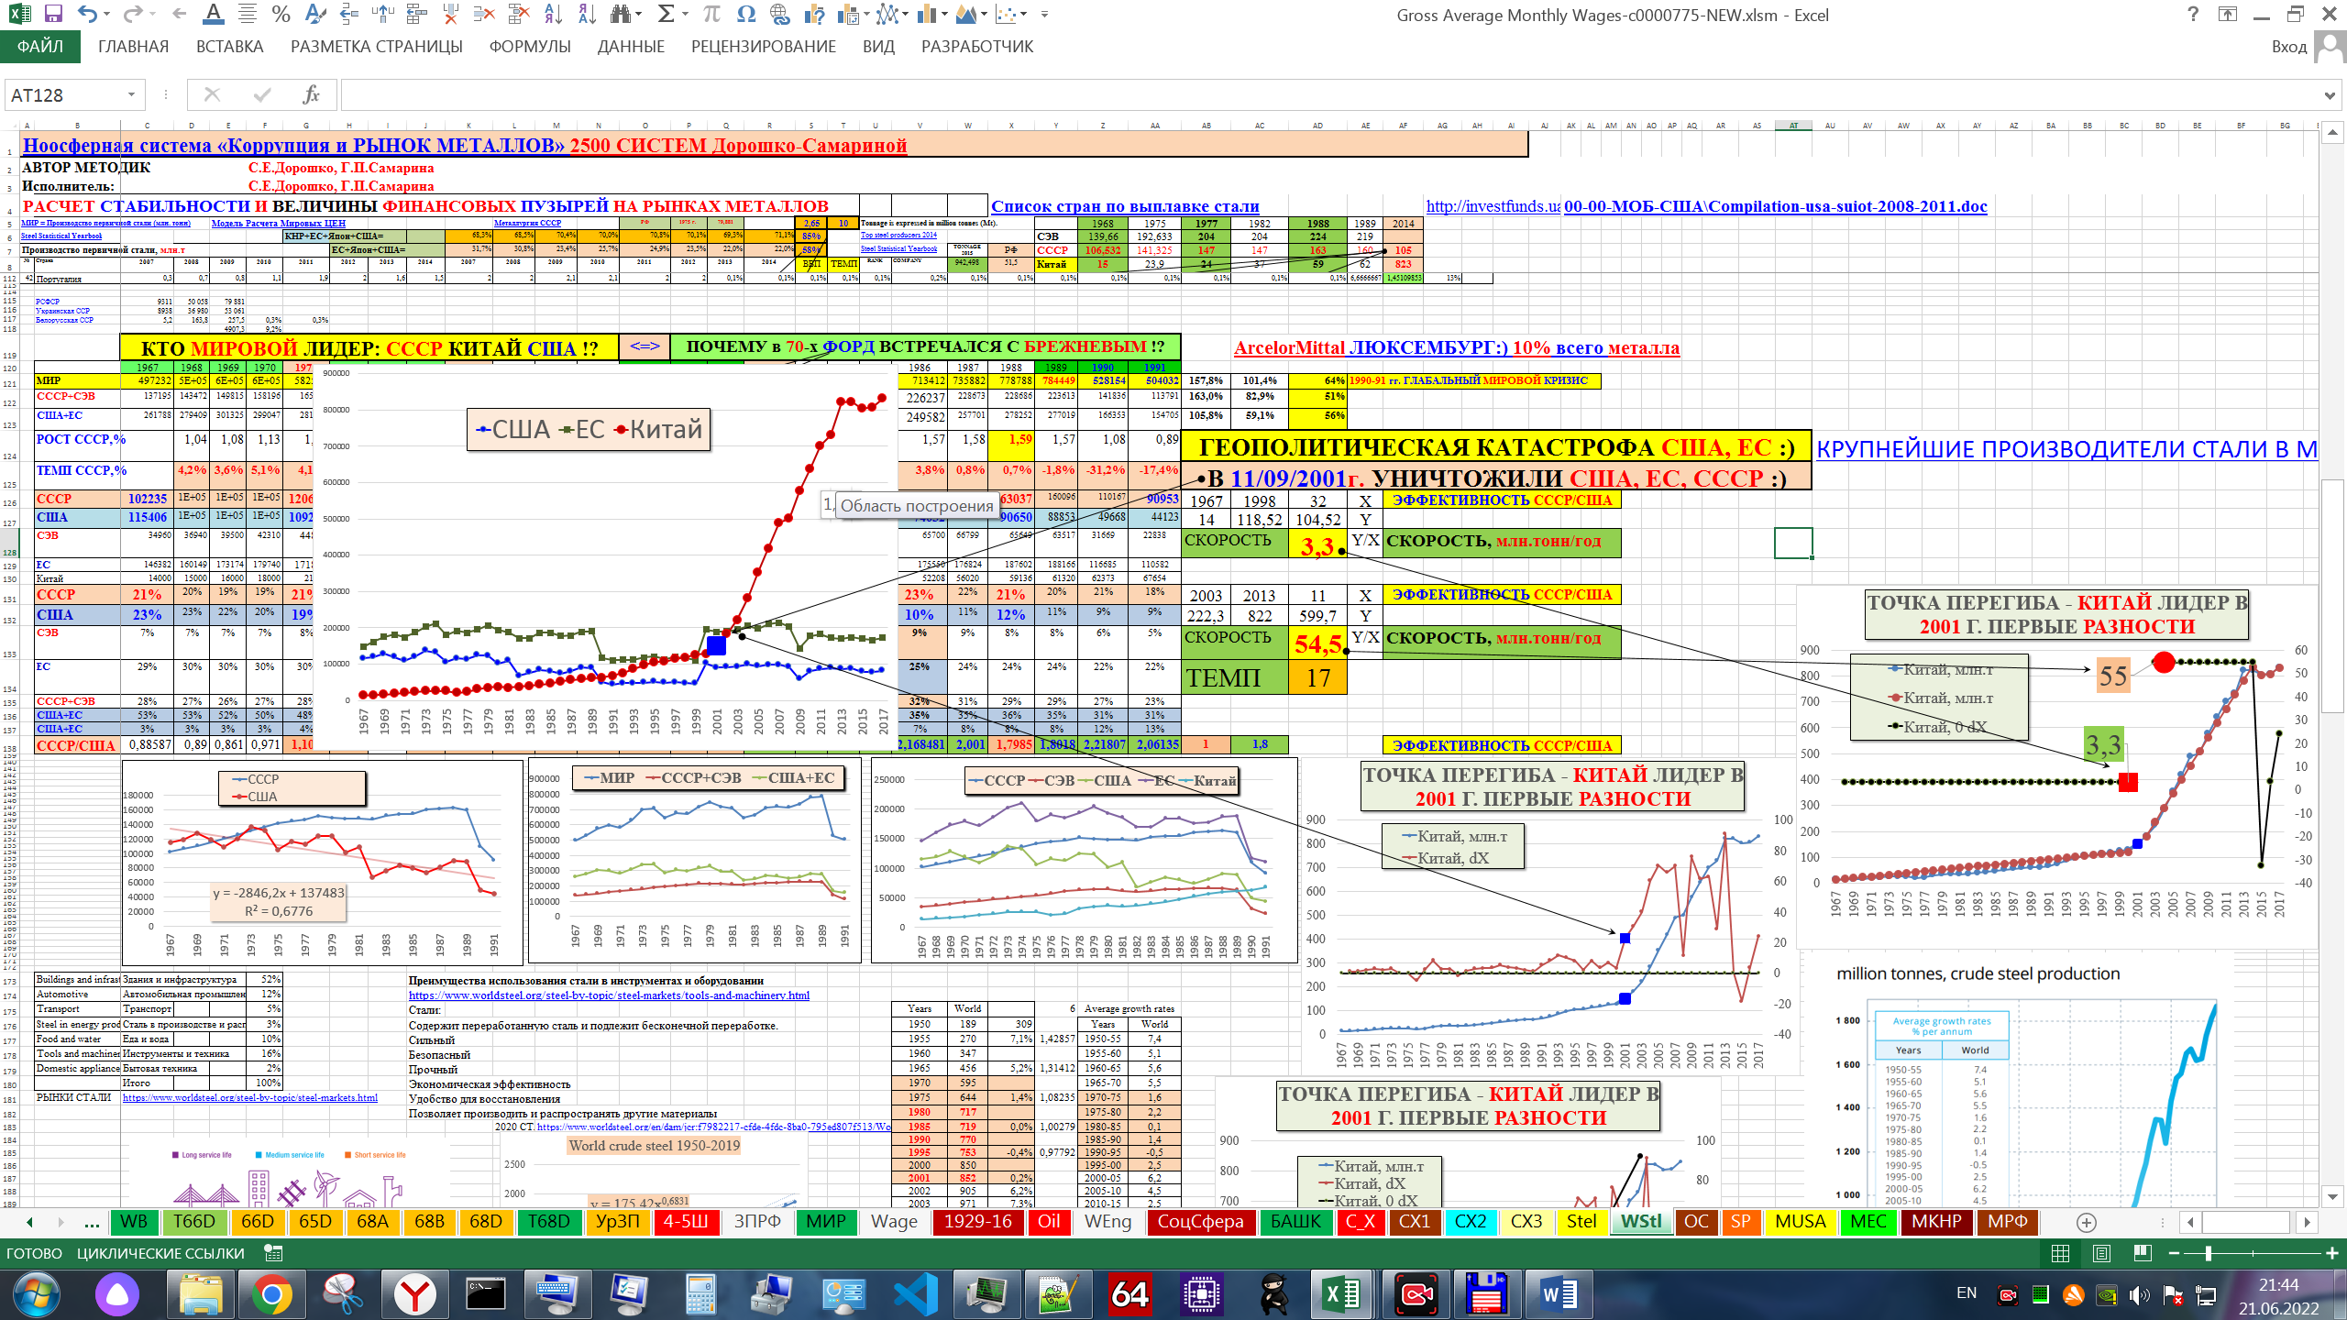This screenshot has width=2347, height=1320.
Task: Switch to Page Layout view in status bar
Action: [x=2101, y=1253]
